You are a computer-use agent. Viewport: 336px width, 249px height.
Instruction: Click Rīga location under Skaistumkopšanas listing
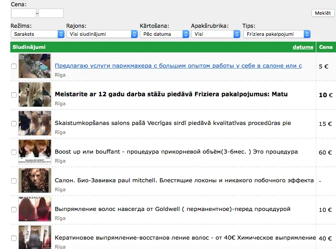click(x=60, y=132)
